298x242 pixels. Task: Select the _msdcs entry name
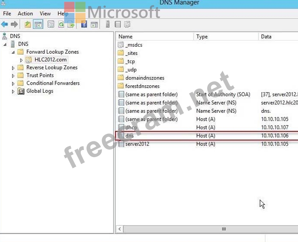[x=134, y=45]
